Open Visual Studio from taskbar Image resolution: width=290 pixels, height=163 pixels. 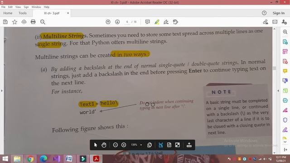tap(57, 159)
